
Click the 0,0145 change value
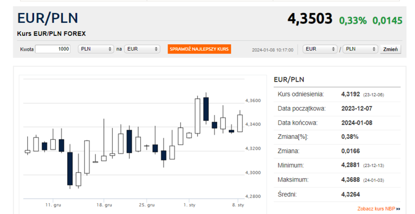387,21
